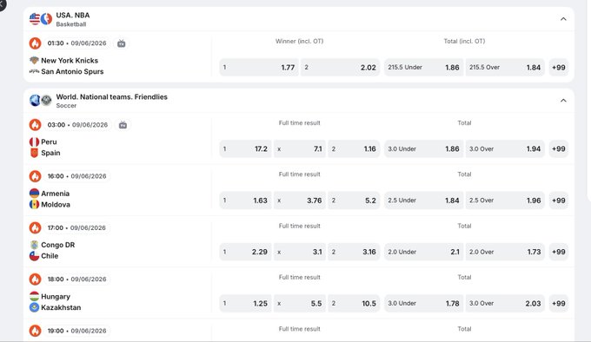This screenshot has height=342, width=591.
Task: Open the New York Knicks match page
Action: coord(70,60)
